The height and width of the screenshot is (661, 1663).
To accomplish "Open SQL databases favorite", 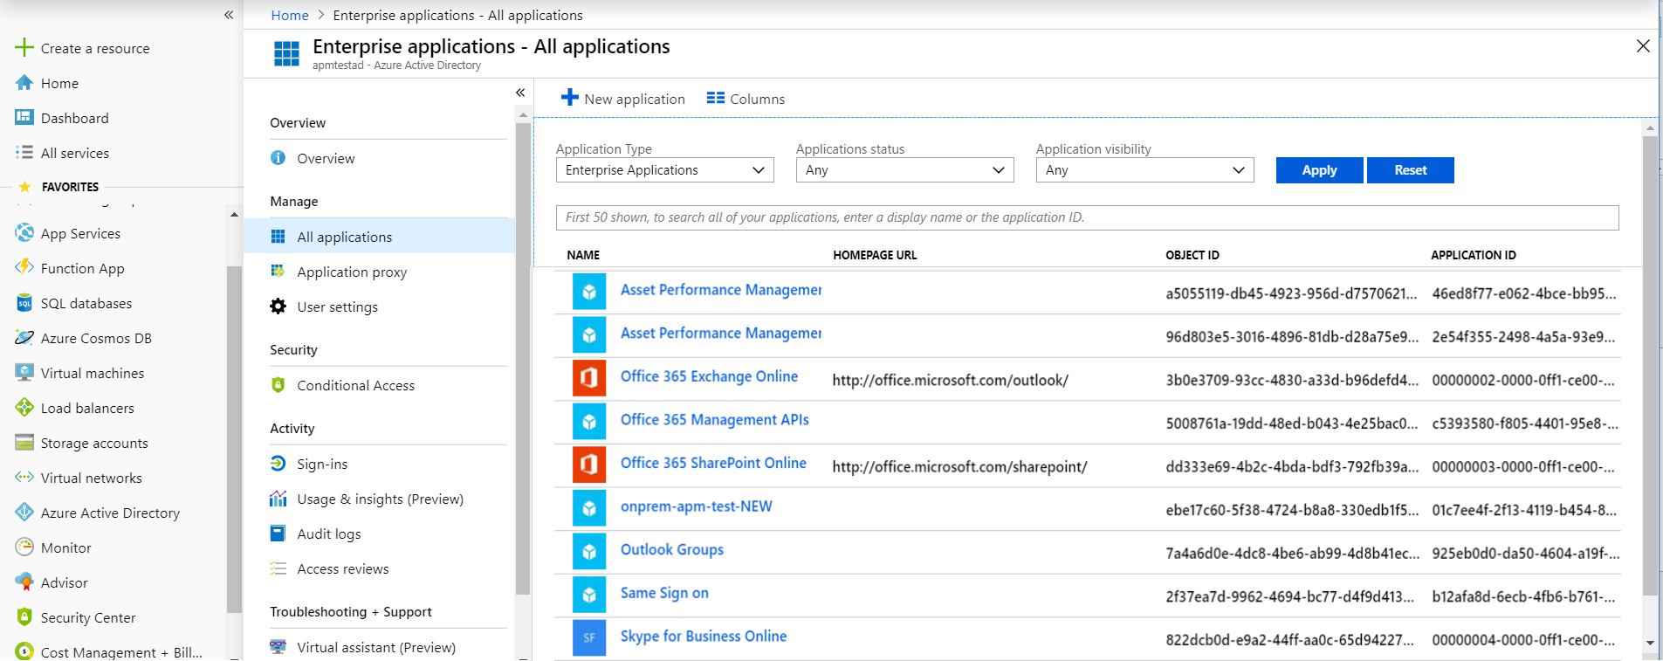I will (x=86, y=303).
